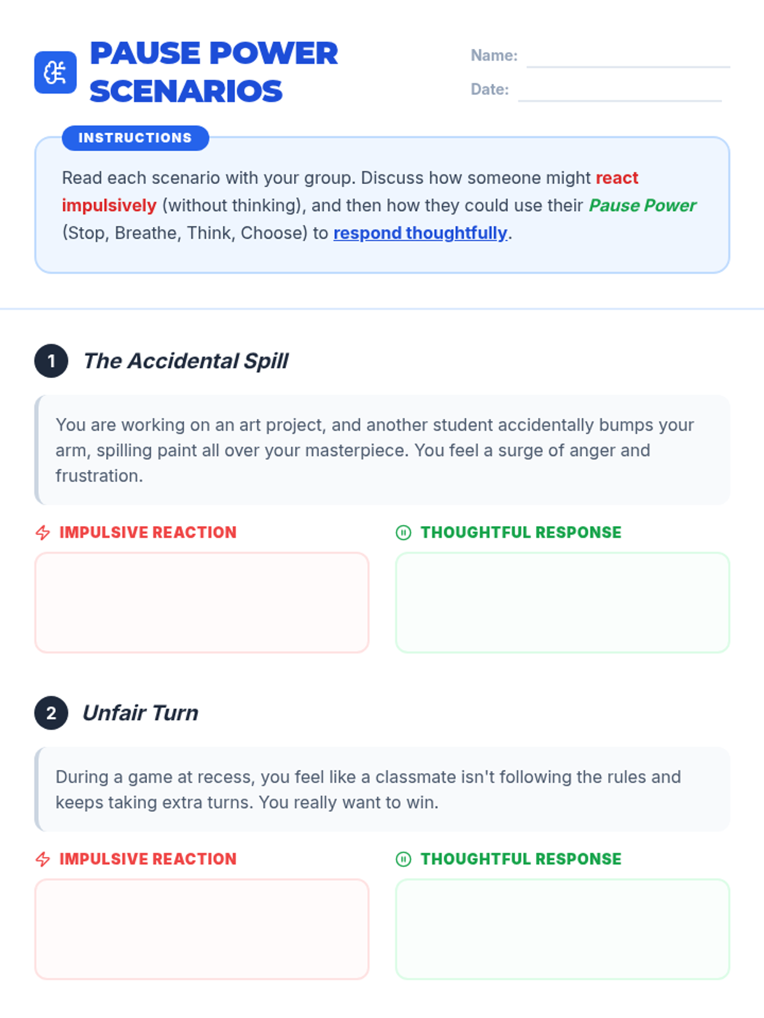Click the INSTRUCTIONS pill label
Screen dimensions: 764x1018
coord(136,138)
